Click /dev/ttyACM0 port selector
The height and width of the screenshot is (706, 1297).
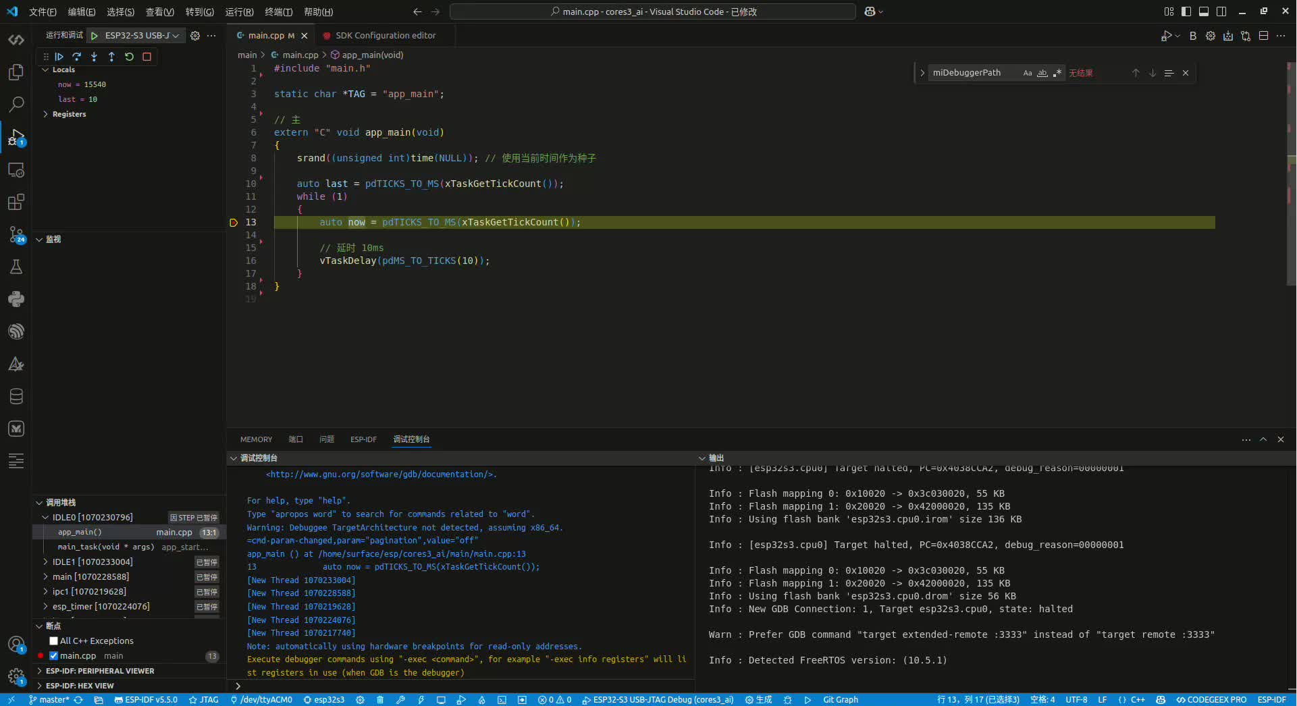point(261,700)
